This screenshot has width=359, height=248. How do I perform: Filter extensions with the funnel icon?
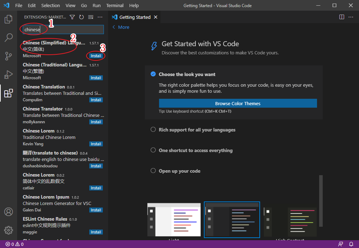(x=72, y=17)
